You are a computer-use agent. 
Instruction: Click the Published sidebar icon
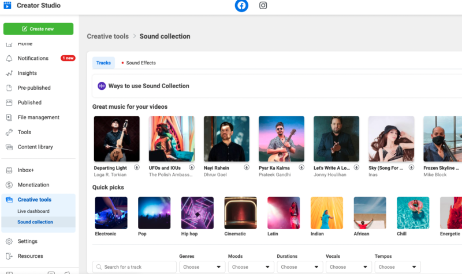pyautogui.click(x=9, y=102)
